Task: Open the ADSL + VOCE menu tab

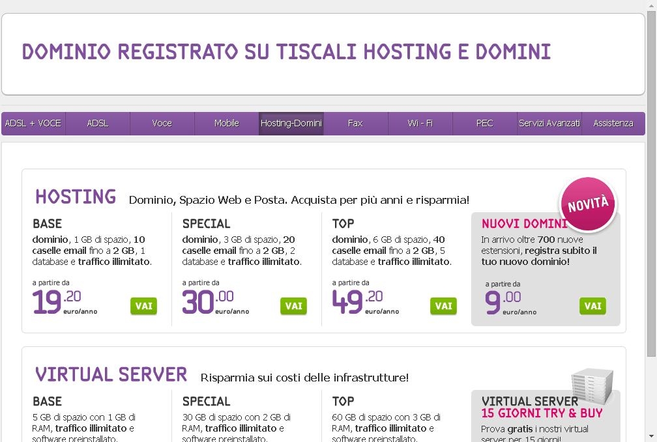Action: point(33,124)
